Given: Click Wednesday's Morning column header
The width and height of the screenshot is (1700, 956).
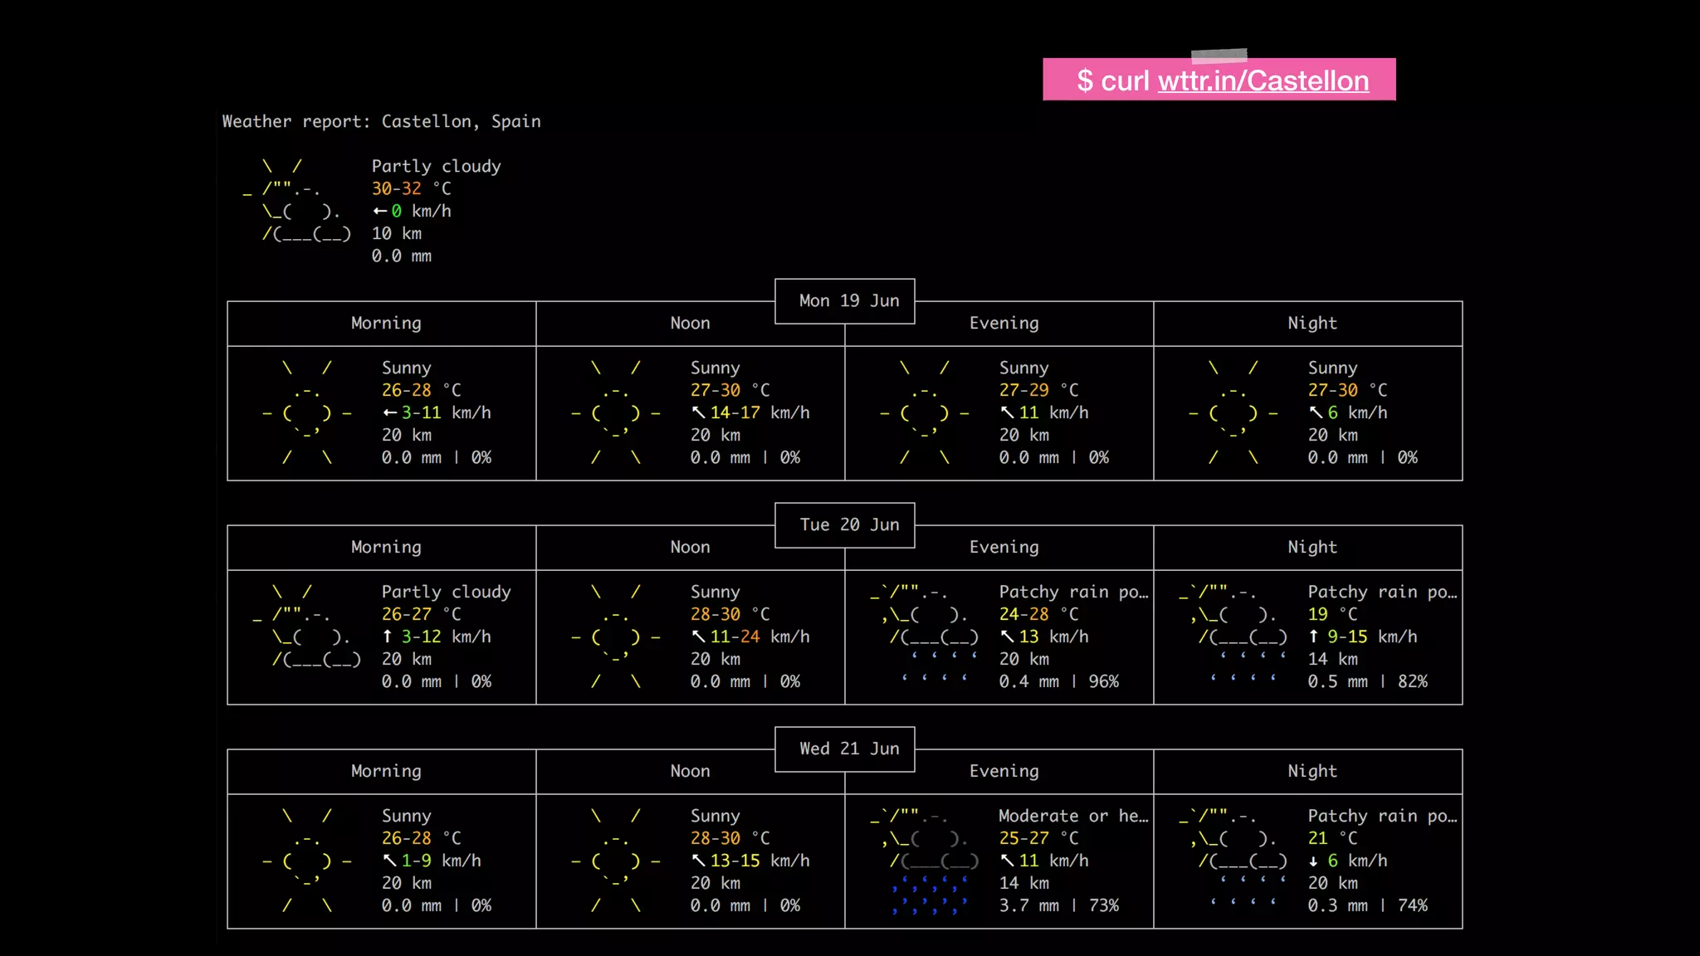Looking at the screenshot, I should point(386,771).
